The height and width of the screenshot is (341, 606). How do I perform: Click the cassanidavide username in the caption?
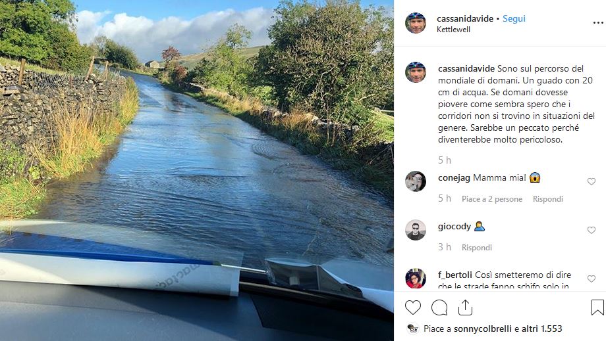point(466,68)
